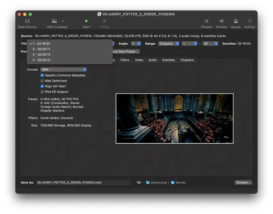Click the Browse button for destination
This screenshot has height=214, width=273.
(x=243, y=182)
